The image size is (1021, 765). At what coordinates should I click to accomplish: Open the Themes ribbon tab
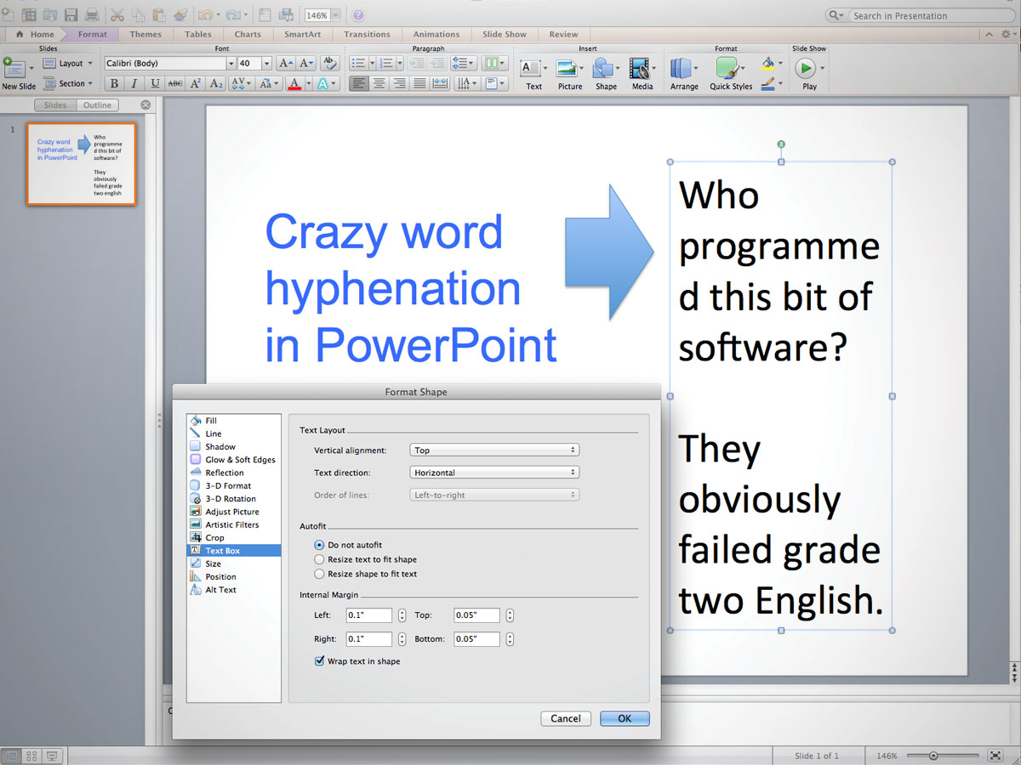pos(145,35)
